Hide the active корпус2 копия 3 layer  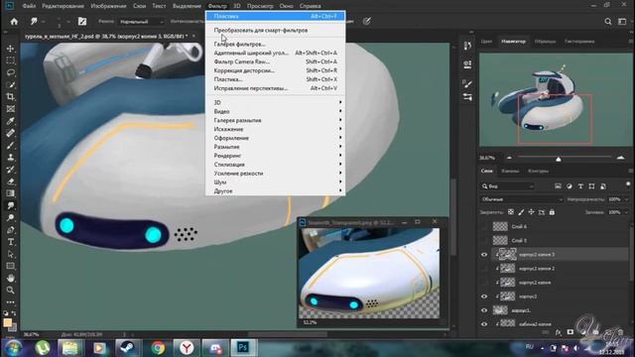pos(484,255)
